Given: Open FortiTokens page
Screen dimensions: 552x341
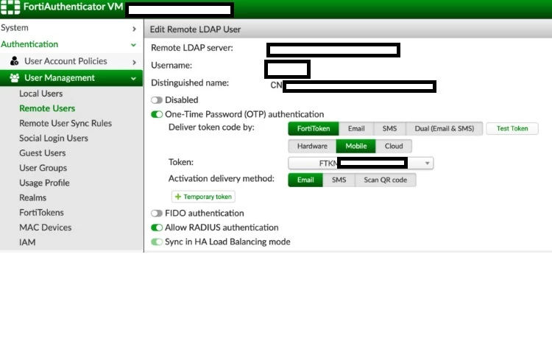Looking at the screenshot, I should 41,212.
